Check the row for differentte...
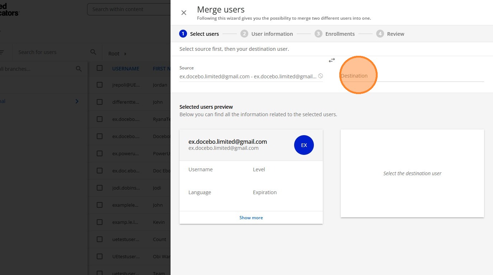 [x=100, y=102]
